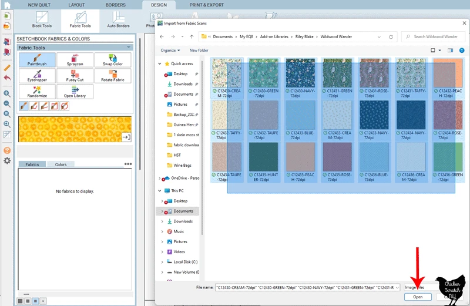Viewport: 470px width, 306px height.
Task: Click the undo arrow in left sidebar
Action: tap(7, 78)
